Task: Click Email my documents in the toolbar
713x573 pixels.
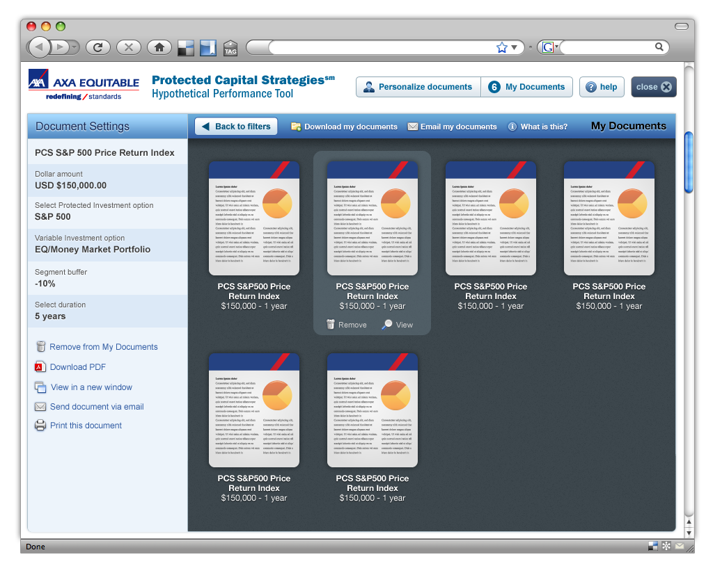Action: (x=452, y=127)
